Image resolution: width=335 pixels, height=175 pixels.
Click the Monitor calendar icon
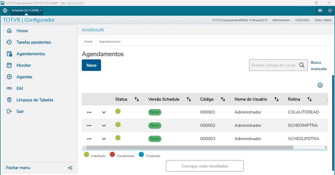pyautogui.click(x=9, y=65)
